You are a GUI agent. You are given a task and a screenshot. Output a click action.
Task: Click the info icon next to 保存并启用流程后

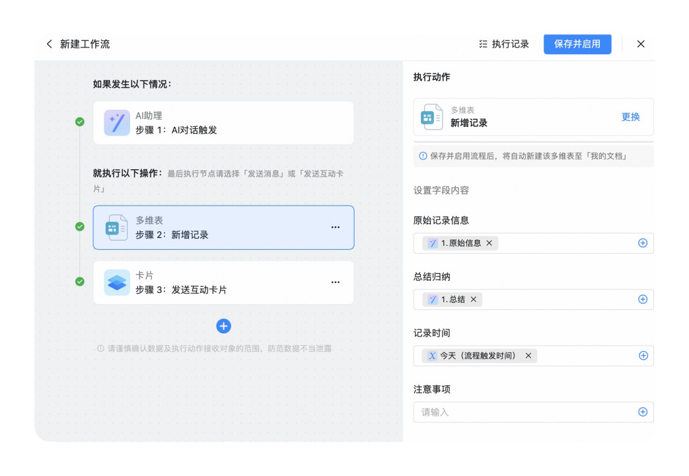(x=423, y=156)
